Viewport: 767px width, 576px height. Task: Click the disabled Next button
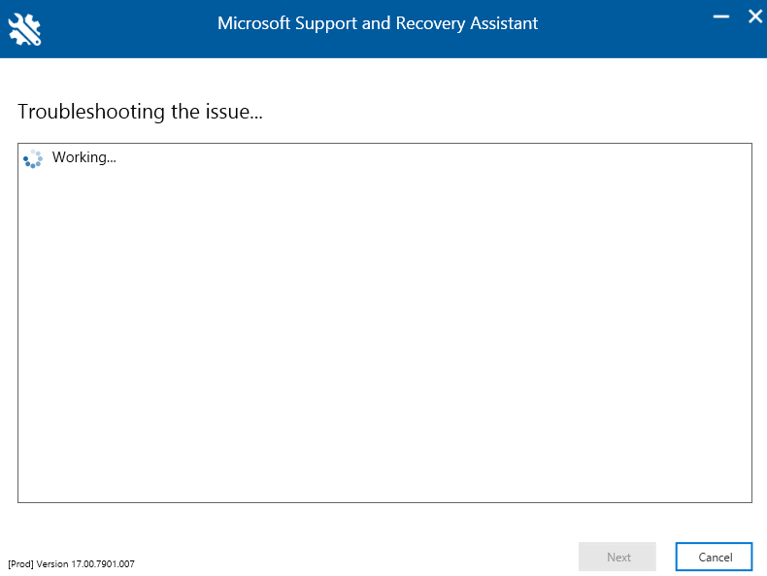coord(617,557)
